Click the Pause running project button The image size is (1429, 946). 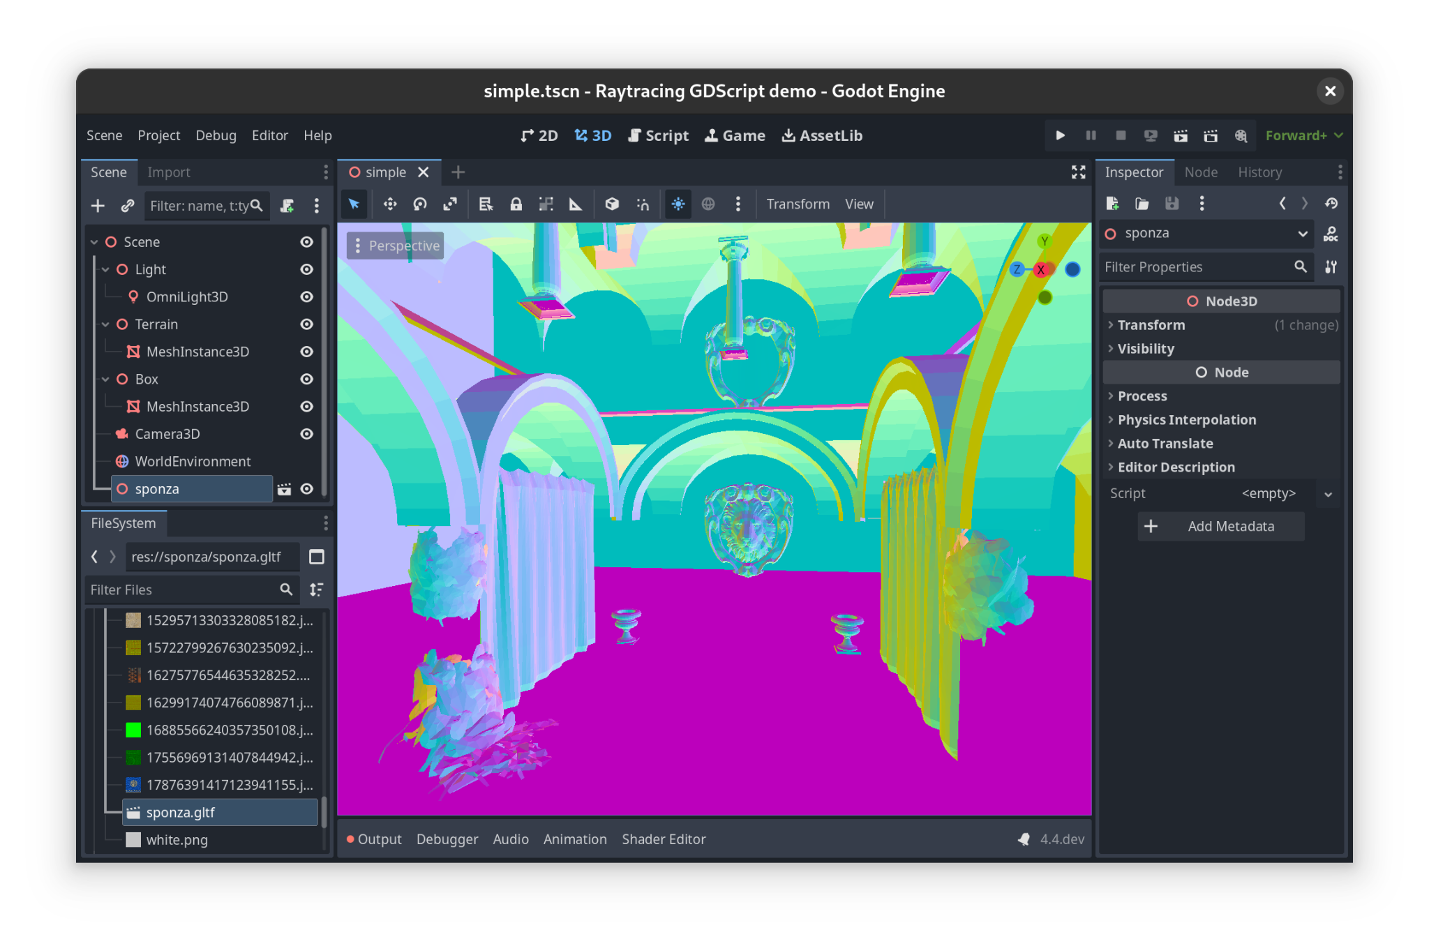point(1091,135)
